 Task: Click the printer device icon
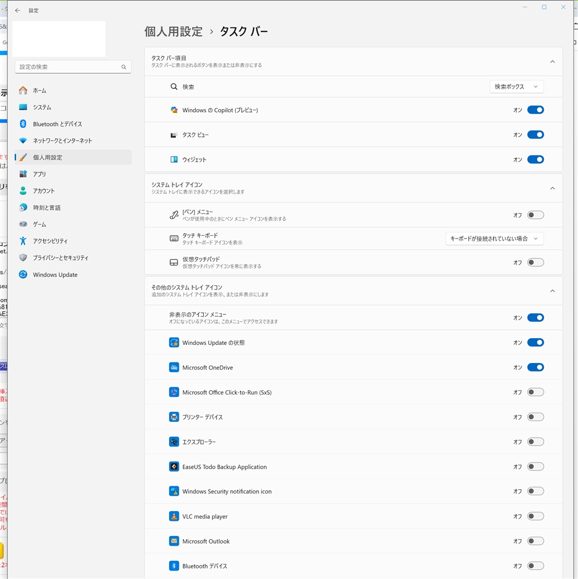pyautogui.click(x=174, y=417)
